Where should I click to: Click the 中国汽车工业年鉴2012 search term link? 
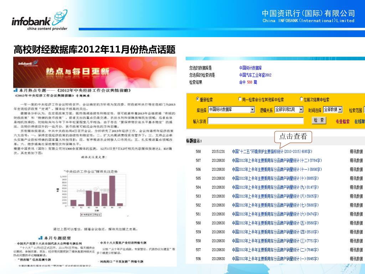click(255, 75)
